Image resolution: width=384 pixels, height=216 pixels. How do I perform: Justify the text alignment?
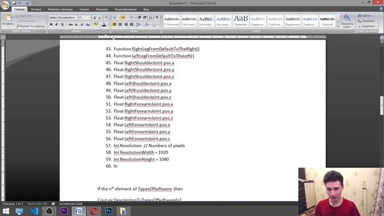tap(131, 25)
